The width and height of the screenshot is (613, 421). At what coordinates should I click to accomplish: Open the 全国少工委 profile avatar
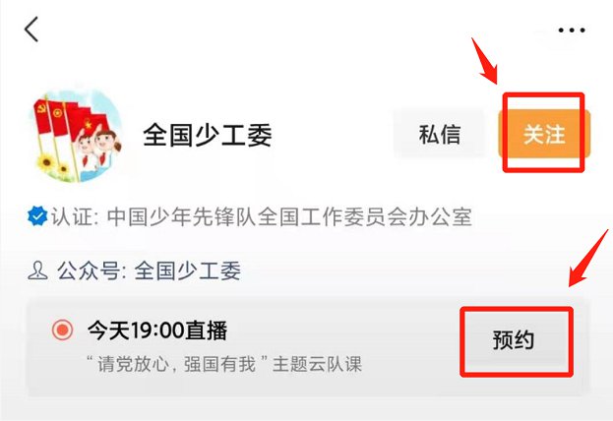click(x=75, y=137)
